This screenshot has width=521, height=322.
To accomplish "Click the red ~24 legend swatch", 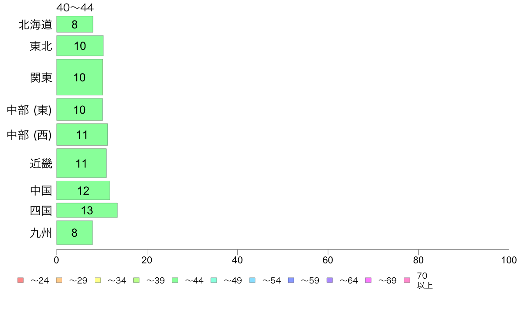I will click(x=21, y=280).
